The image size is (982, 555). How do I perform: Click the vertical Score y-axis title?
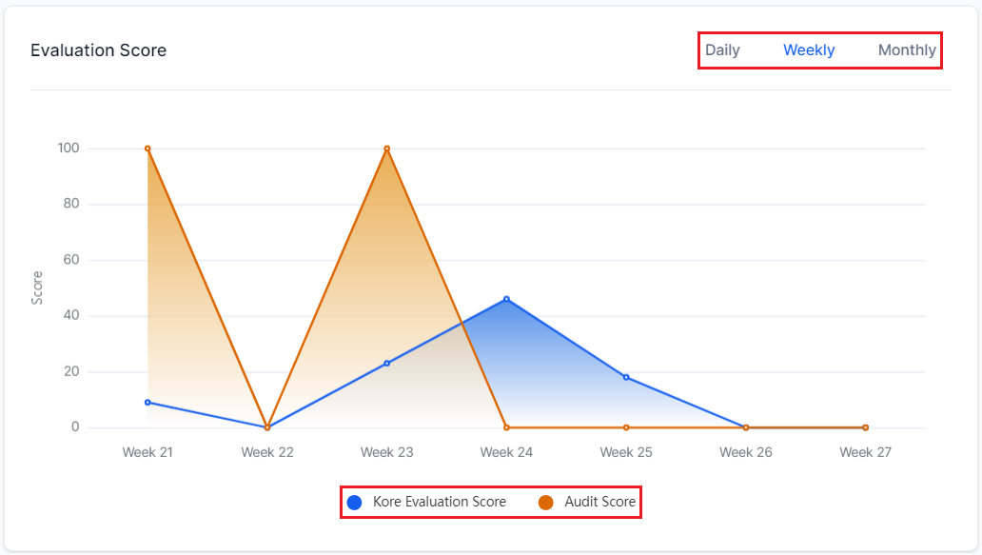37,287
